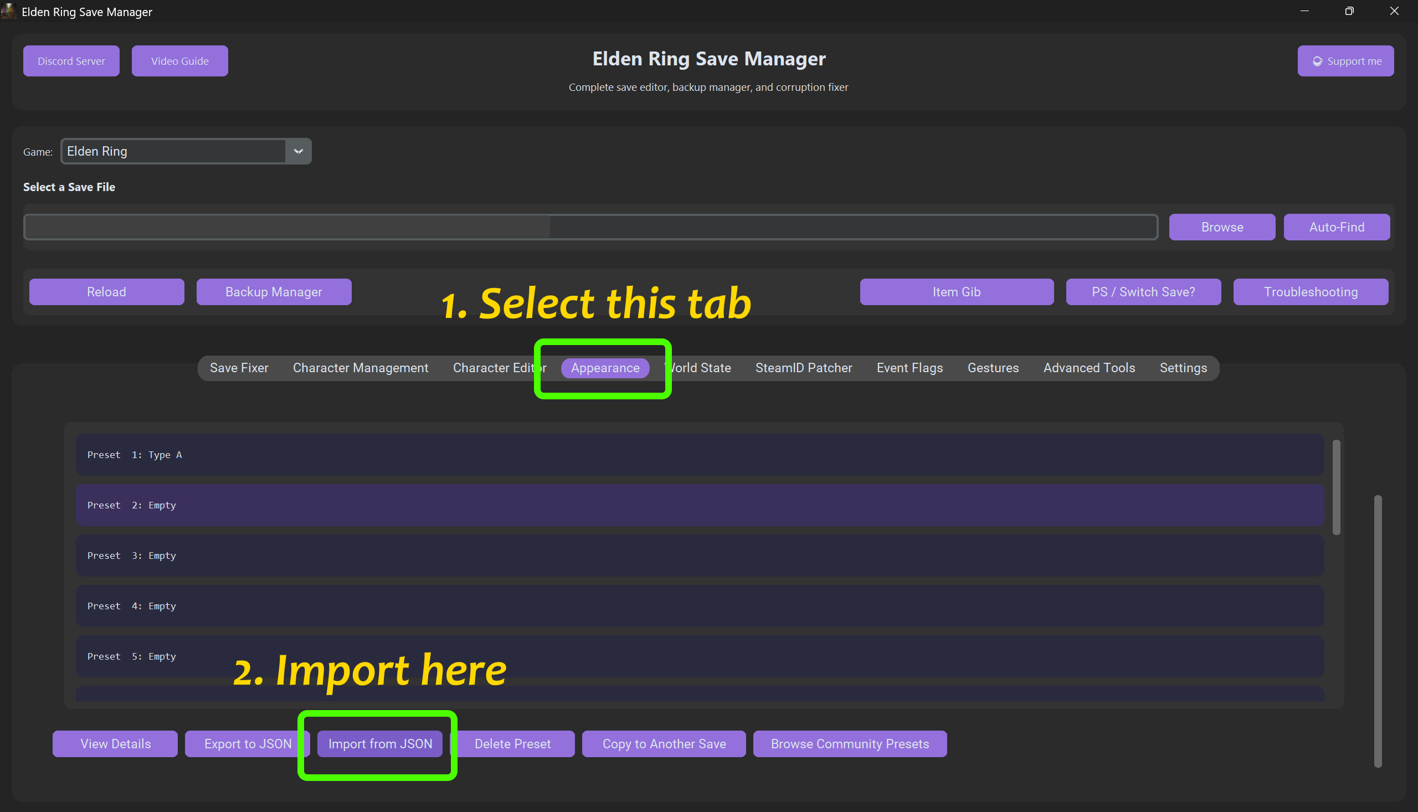
Task: Import a preset from JSON
Action: (x=380, y=744)
